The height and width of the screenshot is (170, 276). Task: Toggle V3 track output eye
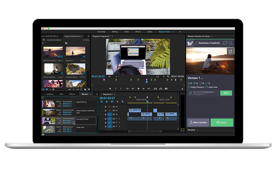pos(117,107)
